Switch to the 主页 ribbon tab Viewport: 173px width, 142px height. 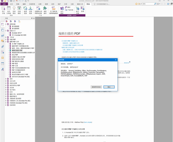click(x=11, y=4)
